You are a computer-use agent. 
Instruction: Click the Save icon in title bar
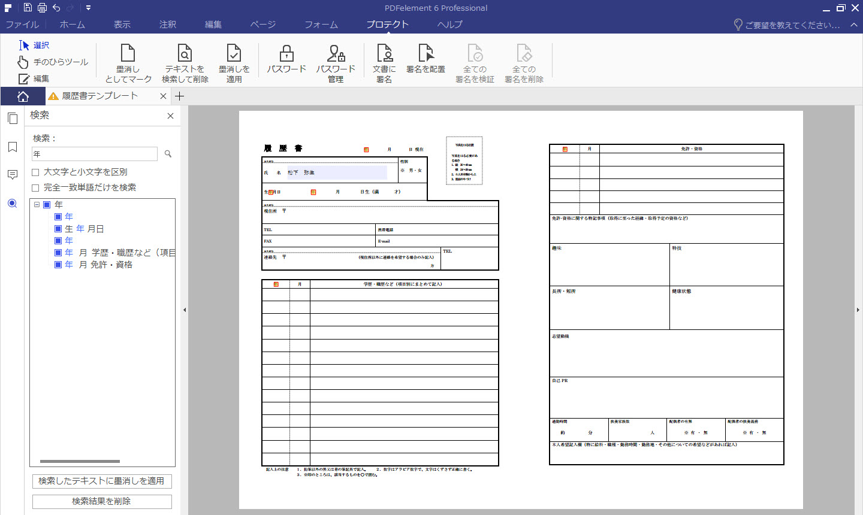click(28, 8)
